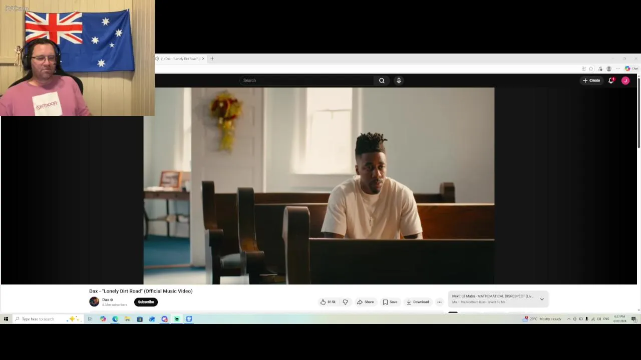Click the Windows taskbar search box
The image size is (641, 360).
click(x=48, y=319)
